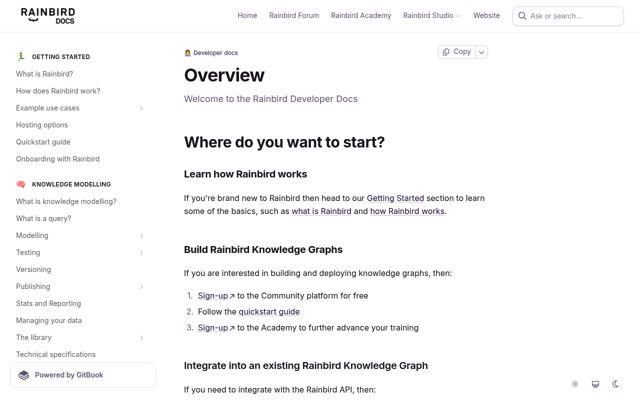Viewport: 640px width, 400px height.
Task: Click the GETTING STARTED section label
Action: pyautogui.click(x=61, y=57)
